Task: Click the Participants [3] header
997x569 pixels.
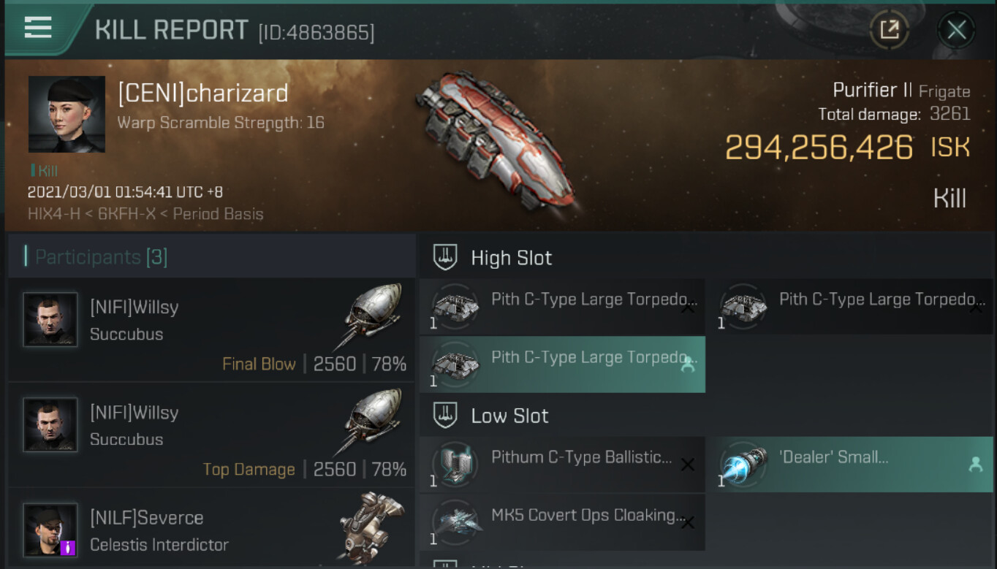Action: (x=101, y=257)
